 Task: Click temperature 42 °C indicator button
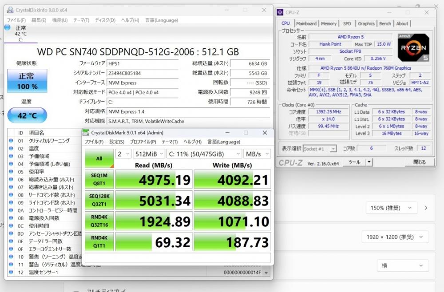pyautogui.click(x=27, y=115)
